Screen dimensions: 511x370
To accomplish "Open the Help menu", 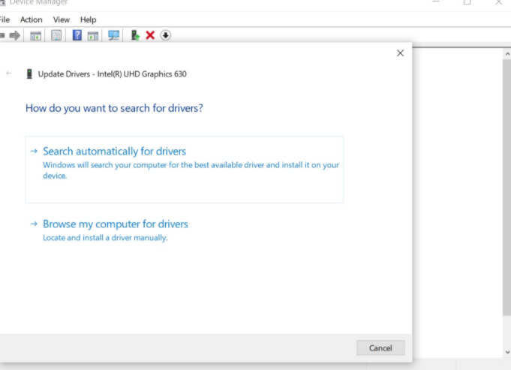I will coord(88,20).
